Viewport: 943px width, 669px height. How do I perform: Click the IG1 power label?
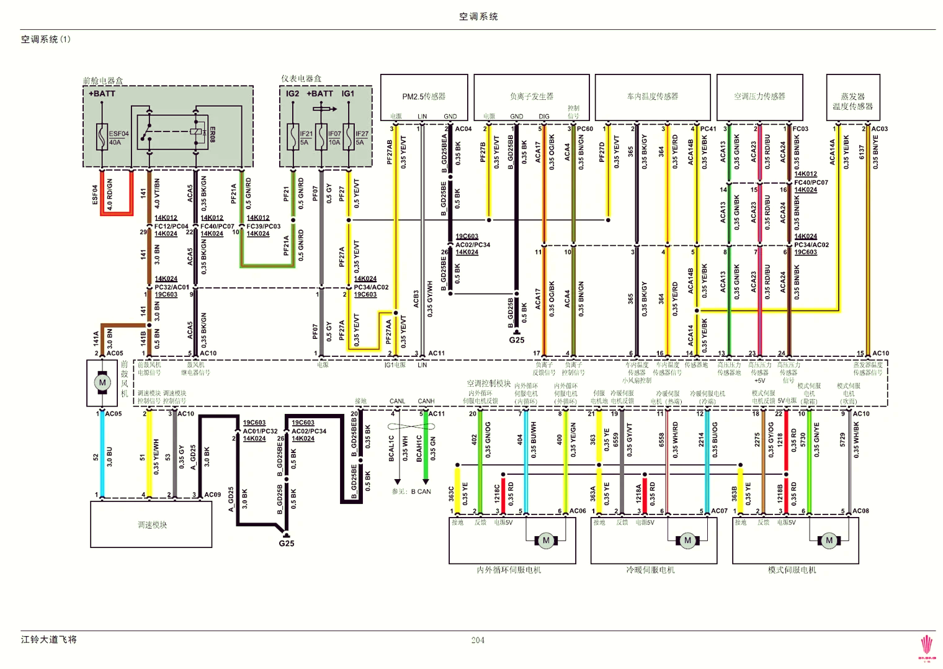pos(348,94)
